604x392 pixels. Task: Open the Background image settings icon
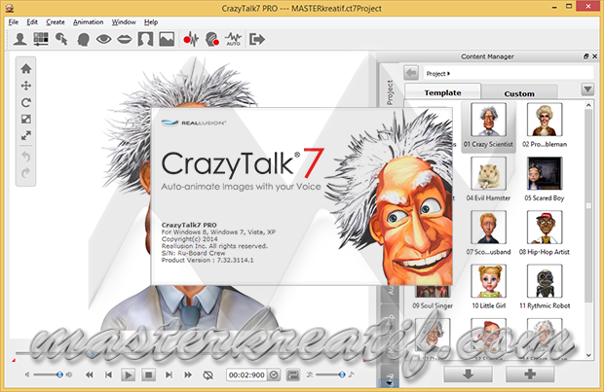pyautogui.click(x=167, y=40)
